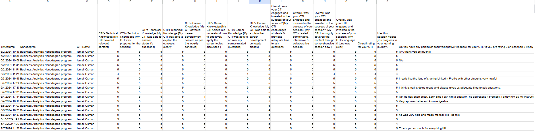The height and width of the screenshot is (131, 535).
Task: Select the timestamp cell "6/8/2024 10:37"
Action: click(10, 115)
